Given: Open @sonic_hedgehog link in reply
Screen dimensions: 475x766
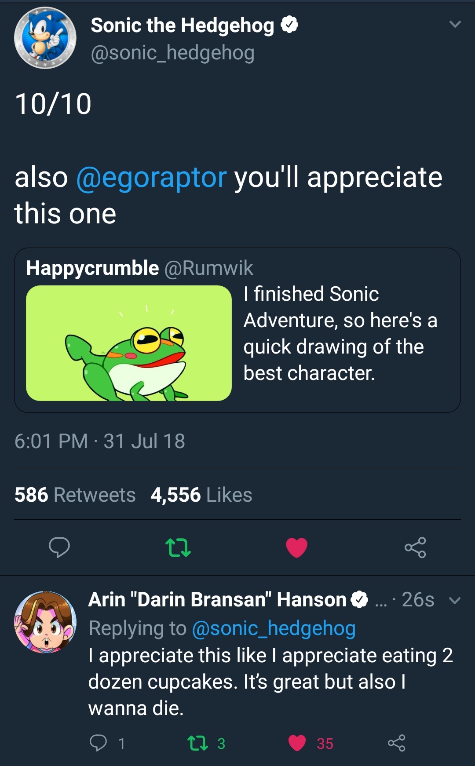Looking at the screenshot, I should click(274, 628).
